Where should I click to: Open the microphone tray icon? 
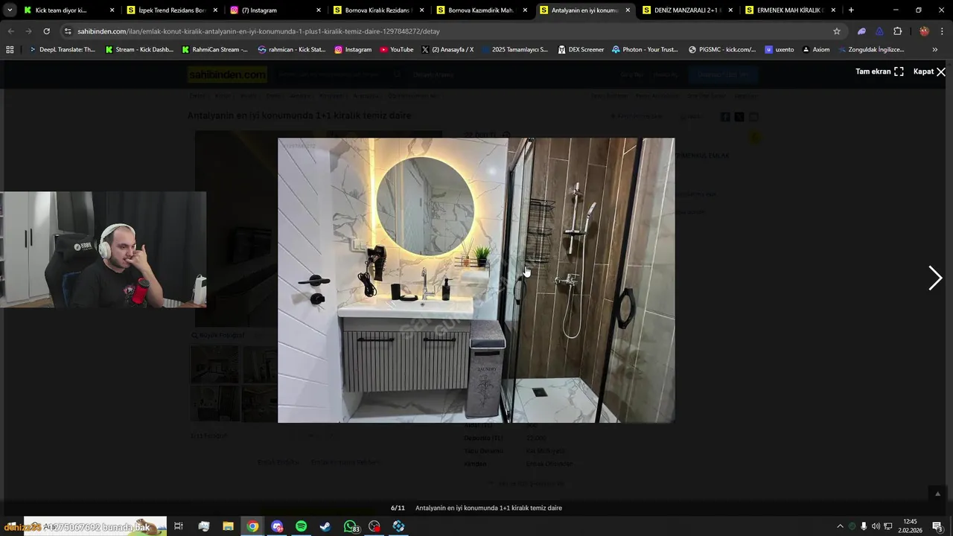pyautogui.click(x=864, y=526)
